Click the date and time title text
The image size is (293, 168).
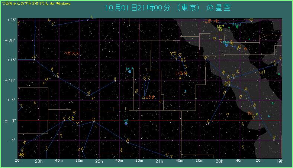(168, 8)
